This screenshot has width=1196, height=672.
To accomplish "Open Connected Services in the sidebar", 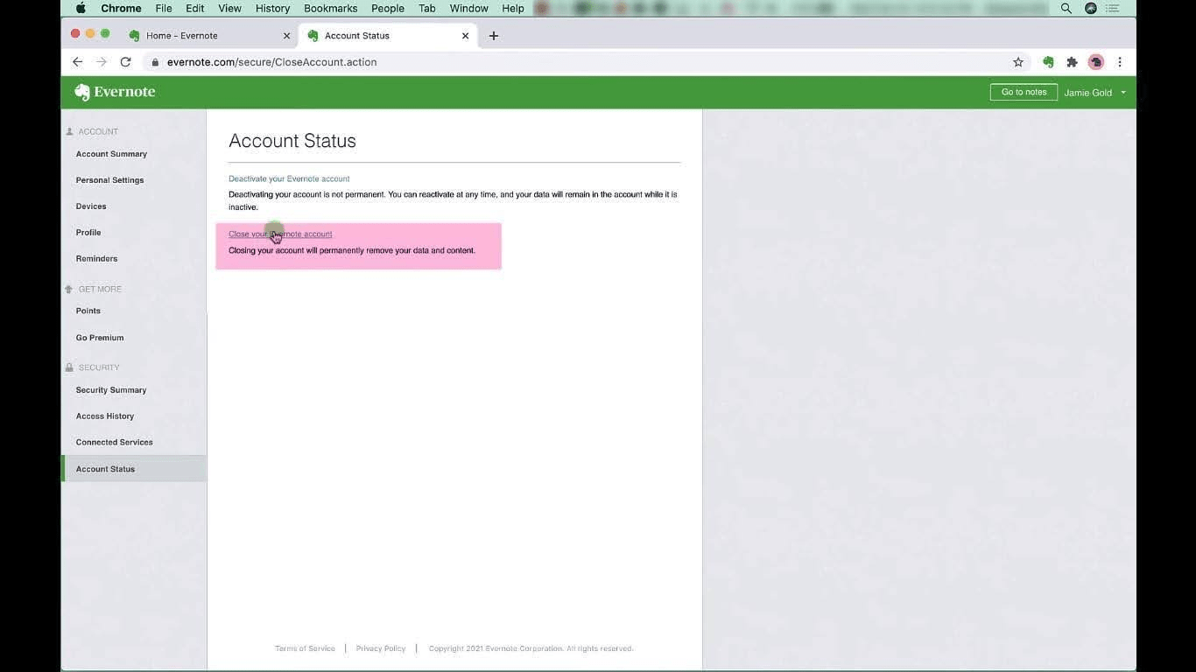I will [x=114, y=442].
